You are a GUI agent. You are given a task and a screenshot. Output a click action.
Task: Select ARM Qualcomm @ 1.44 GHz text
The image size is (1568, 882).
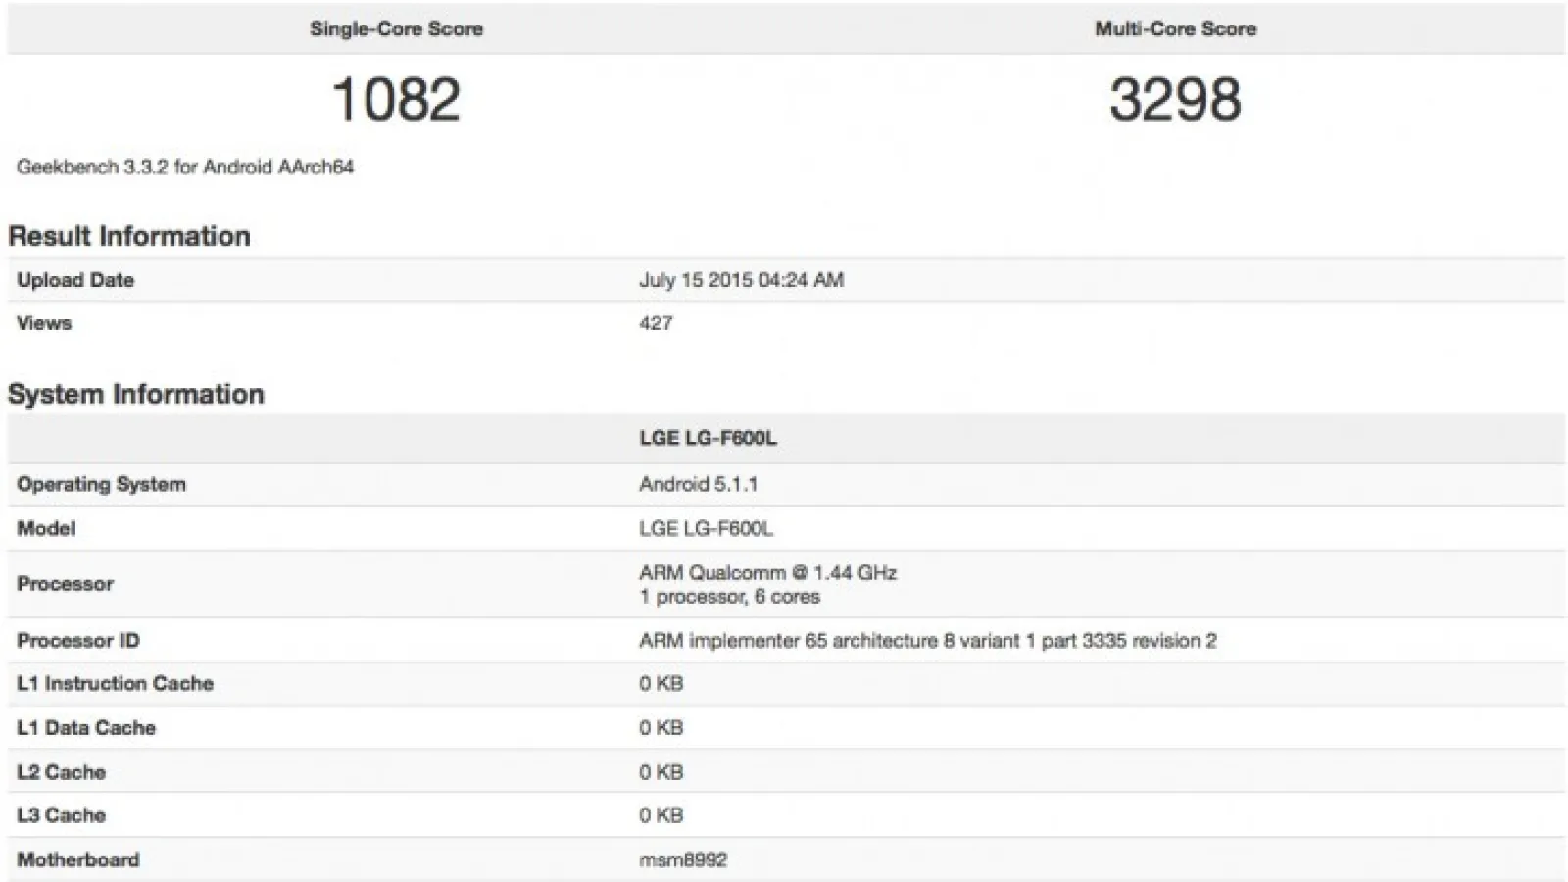click(x=767, y=573)
